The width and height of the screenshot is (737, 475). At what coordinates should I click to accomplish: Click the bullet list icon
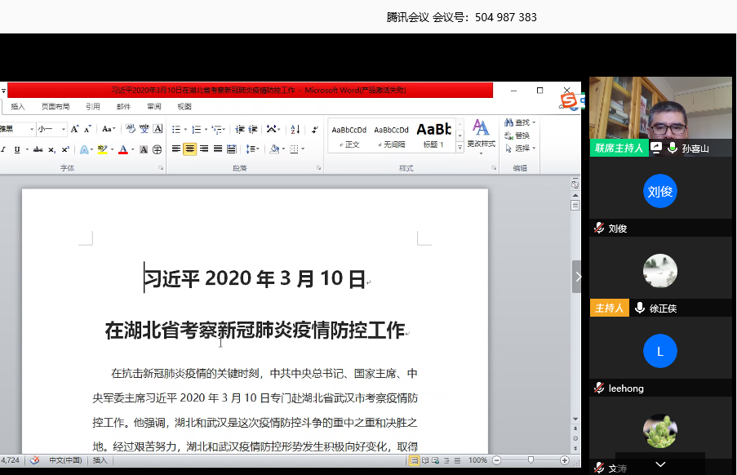(x=177, y=129)
